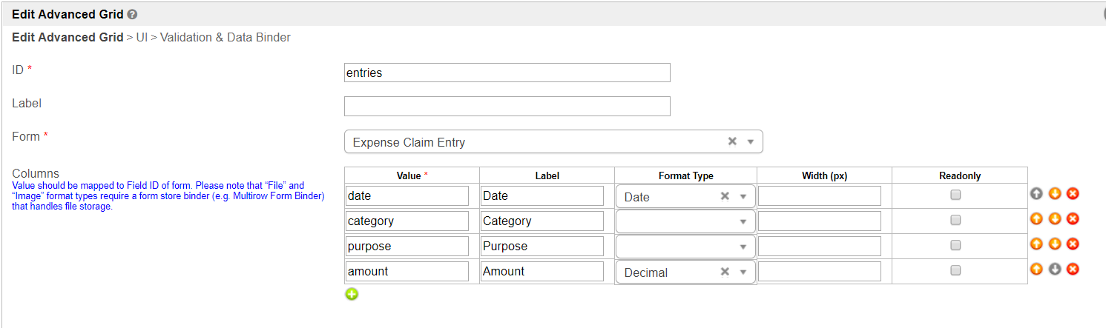Image resolution: width=1106 pixels, height=328 pixels.
Task: Check Readonly for the amount column
Action: pyautogui.click(x=955, y=270)
